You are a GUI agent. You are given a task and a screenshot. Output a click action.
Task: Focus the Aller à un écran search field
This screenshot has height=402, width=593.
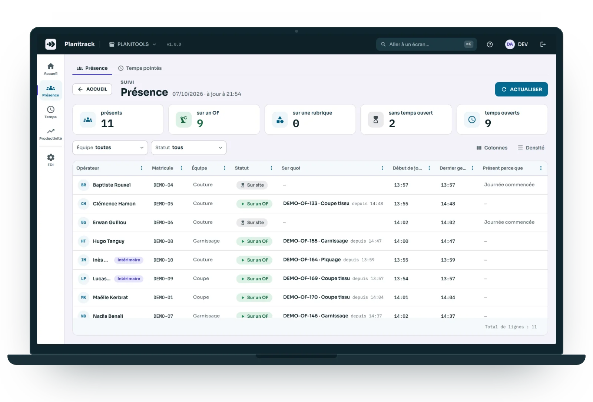pos(426,44)
